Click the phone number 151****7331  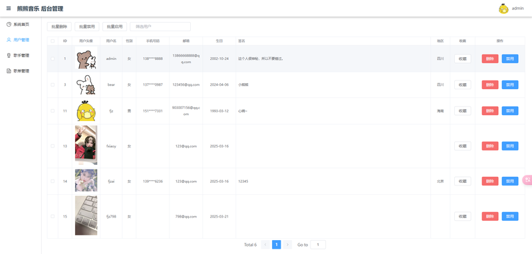(x=153, y=111)
